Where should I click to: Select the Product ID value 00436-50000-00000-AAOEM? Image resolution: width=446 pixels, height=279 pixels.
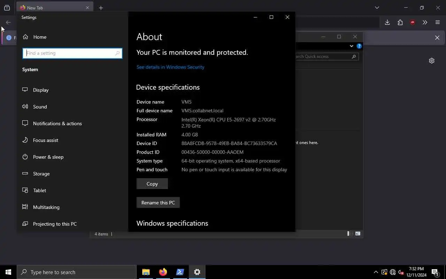click(213, 152)
